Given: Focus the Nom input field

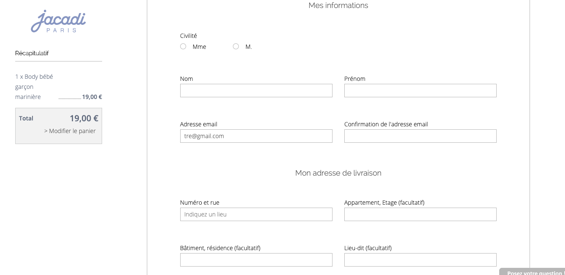Looking at the screenshot, I should point(256,91).
